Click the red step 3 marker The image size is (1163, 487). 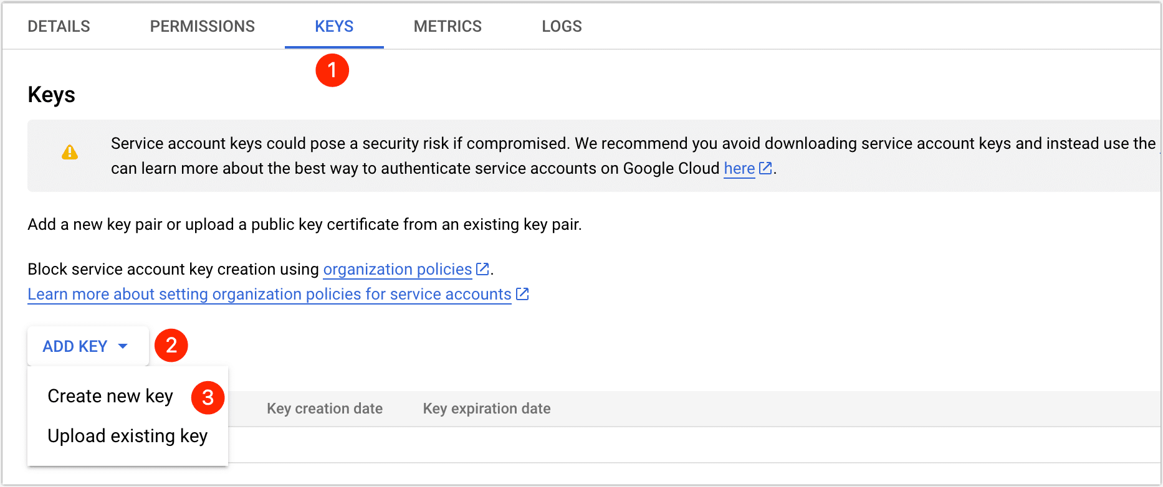click(208, 397)
